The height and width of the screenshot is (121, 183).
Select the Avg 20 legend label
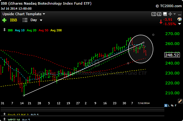[x=31, y=30]
